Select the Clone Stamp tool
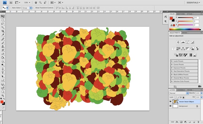Viewport: 203px width, 124px height. pyautogui.click(x=3, y=47)
